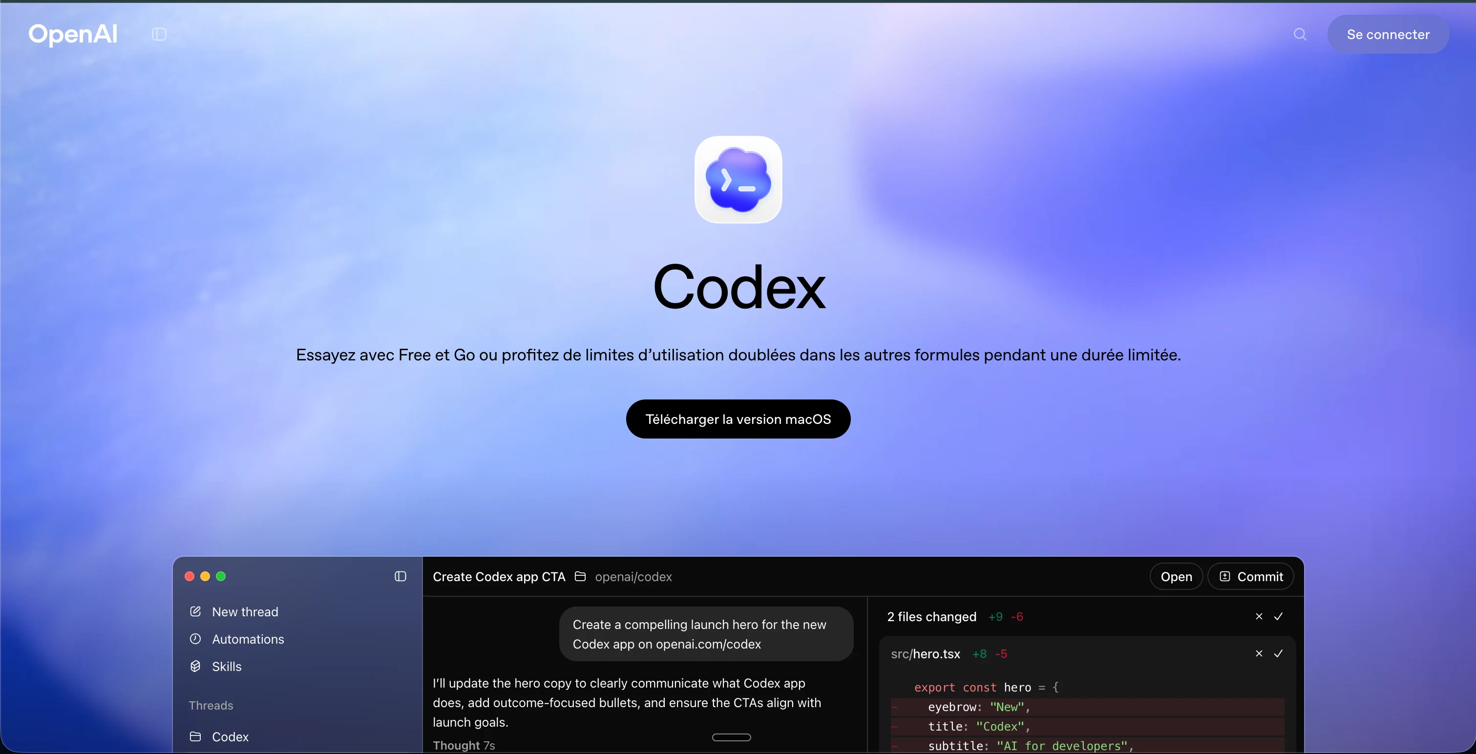
Task: Toggle the site sidebar panel icon
Action: click(x=159, y=34)
